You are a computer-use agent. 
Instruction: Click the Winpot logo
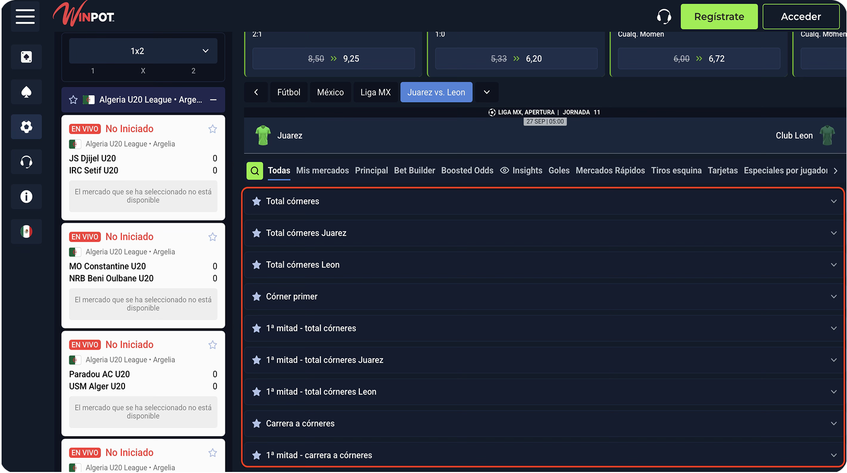84,14
